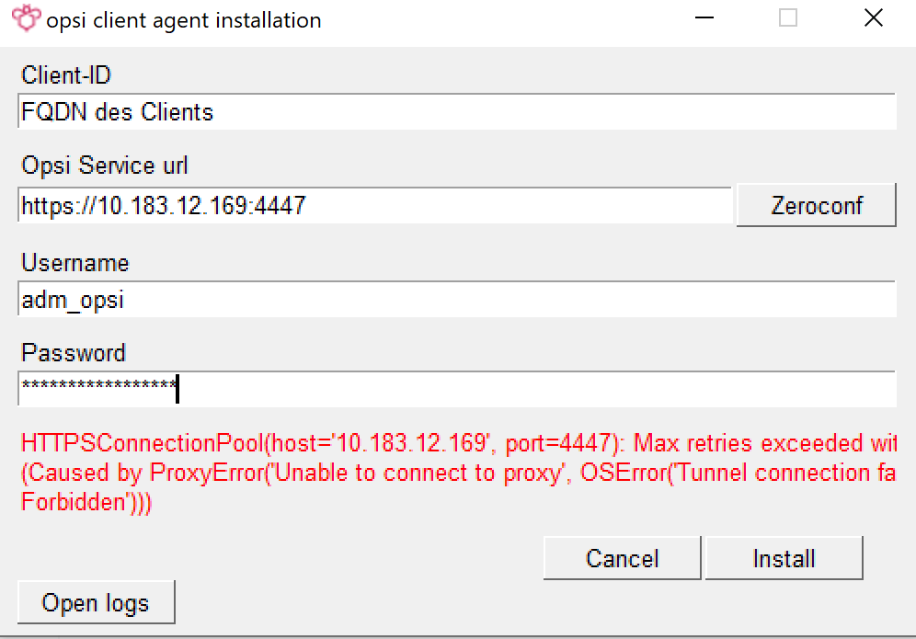Screen dimensions: 916x639
Task: Click the greyed-out maximize window button
Action: 788,18
